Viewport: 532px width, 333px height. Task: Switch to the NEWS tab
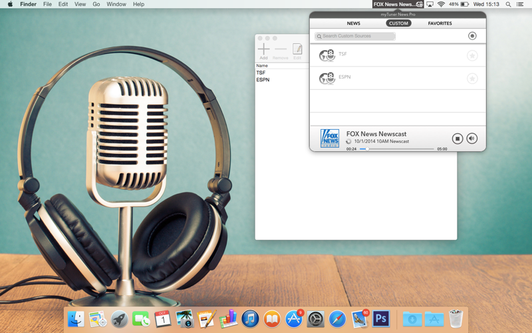(x=354, y=23)
